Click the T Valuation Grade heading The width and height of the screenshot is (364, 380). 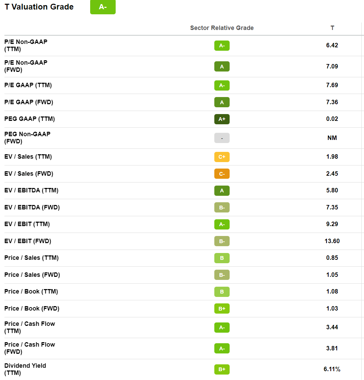click(39, 7)
